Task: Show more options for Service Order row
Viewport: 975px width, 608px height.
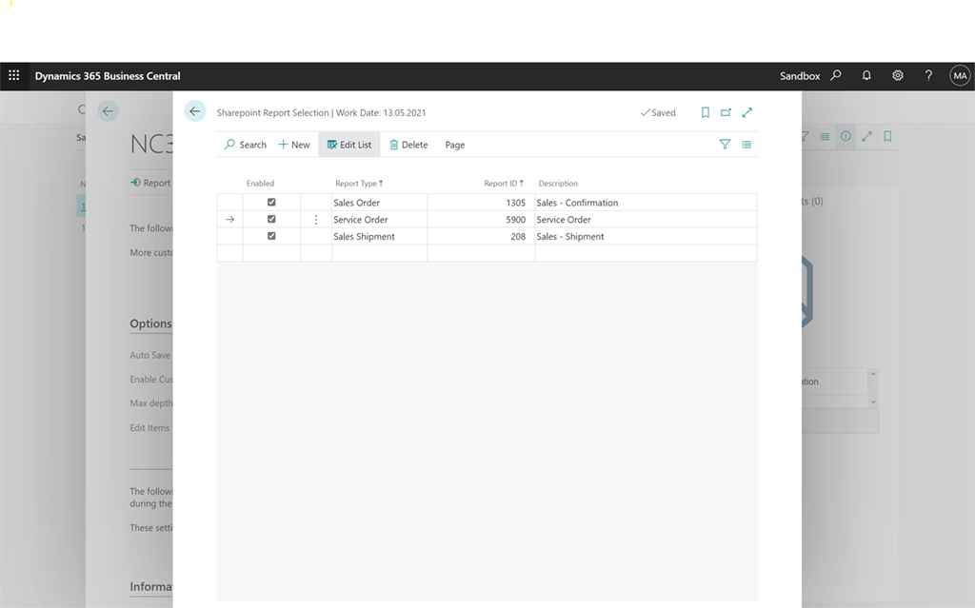Action: coord(316,220)
